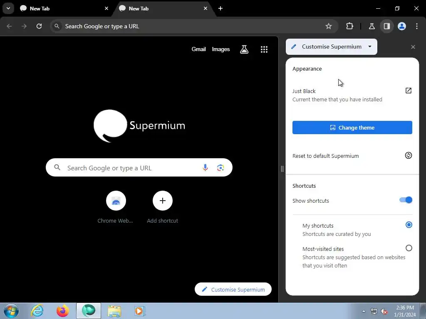
Task: Open the Windows Start menu
Action: tap(11, 311)
